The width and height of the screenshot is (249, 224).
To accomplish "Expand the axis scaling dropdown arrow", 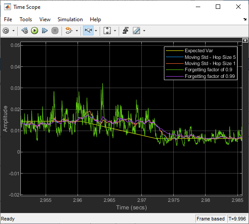I will click(115, 31).
